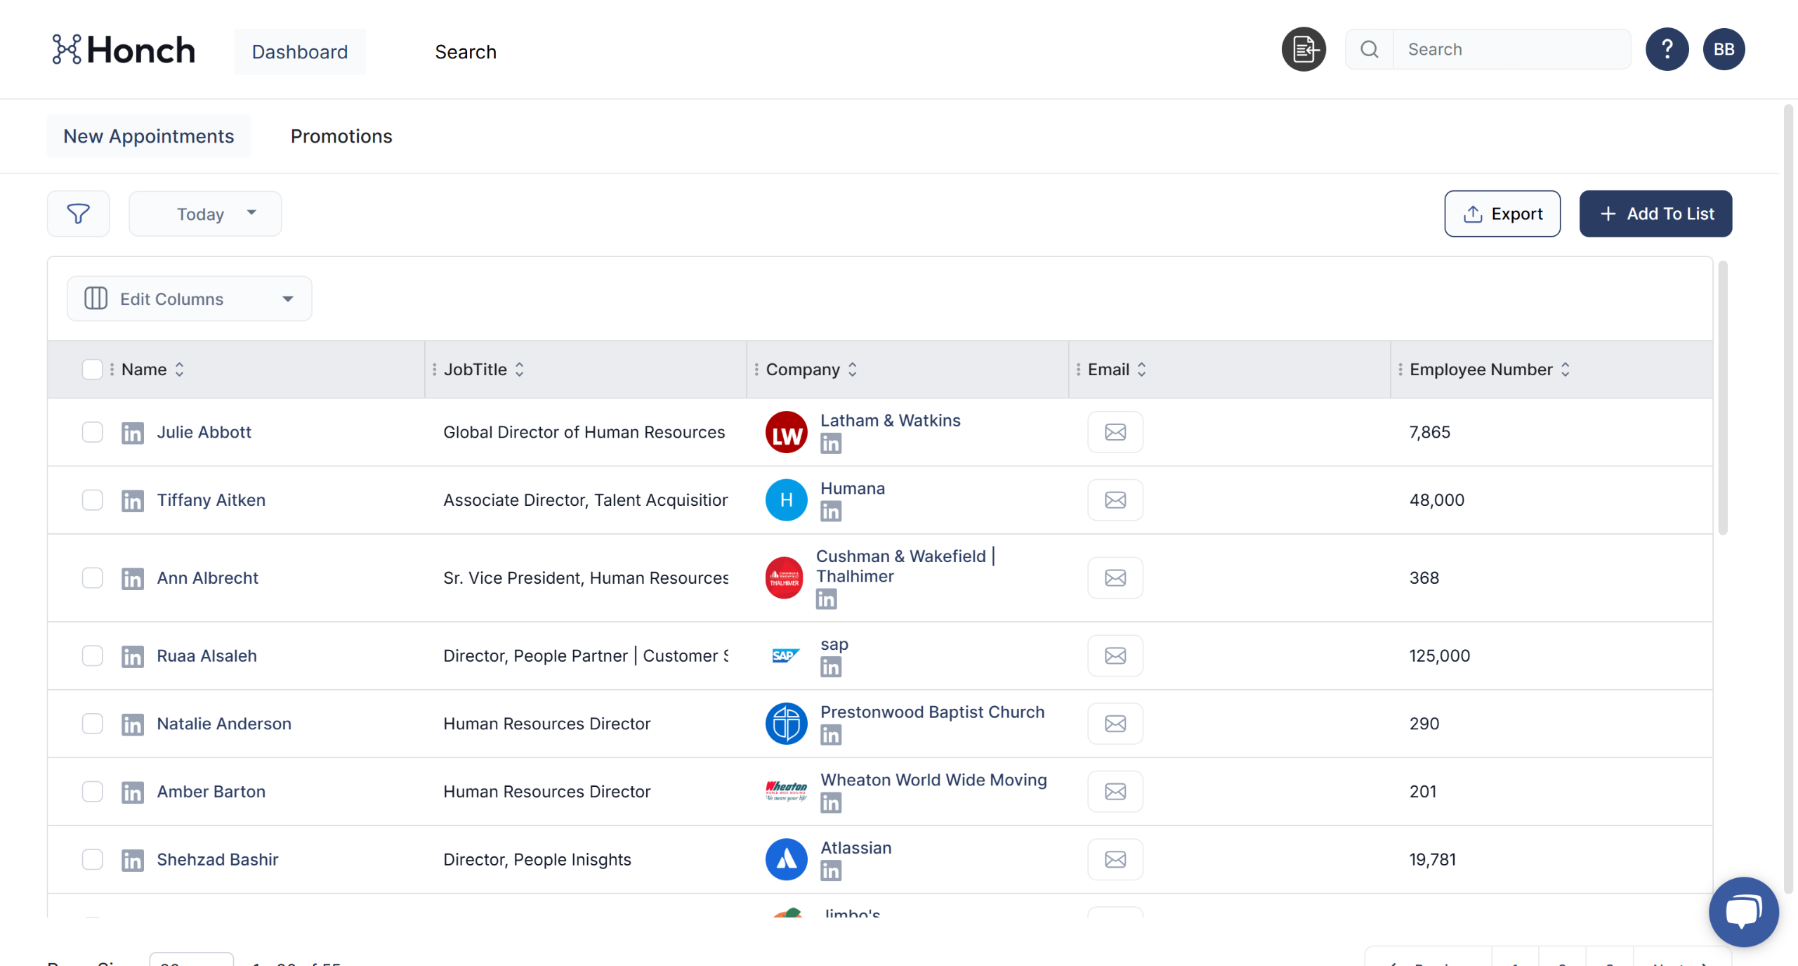Tick the Amber Barton row checkbox
This screenshot has height=966, width=1798.
point(92,792)
